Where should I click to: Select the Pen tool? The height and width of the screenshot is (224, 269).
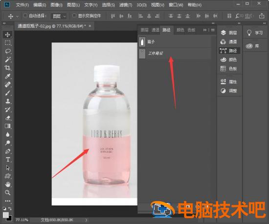pos(8,151)
